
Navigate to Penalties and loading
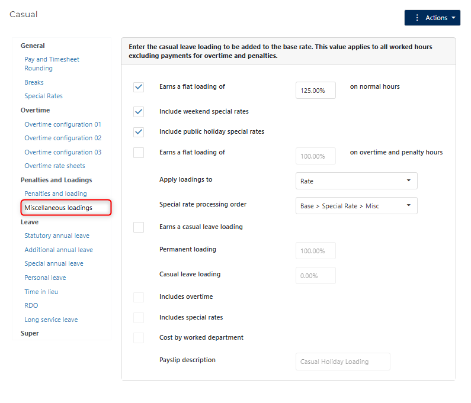pyautogui.click(x=56, y=194)
